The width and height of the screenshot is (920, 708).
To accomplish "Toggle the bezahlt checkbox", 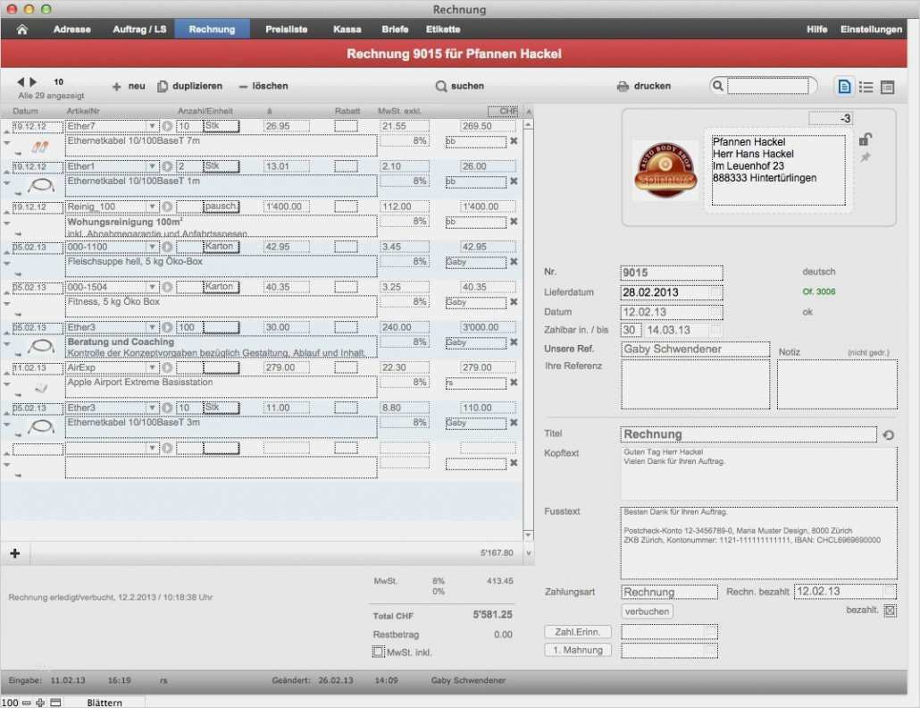I will pos(890,611).
